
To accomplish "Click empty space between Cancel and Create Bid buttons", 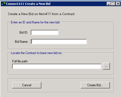I will tap(61, 85).
